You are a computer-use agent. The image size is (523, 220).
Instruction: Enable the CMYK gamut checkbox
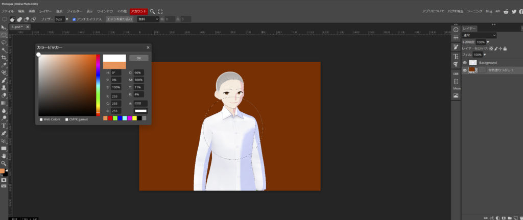point(67,119)
